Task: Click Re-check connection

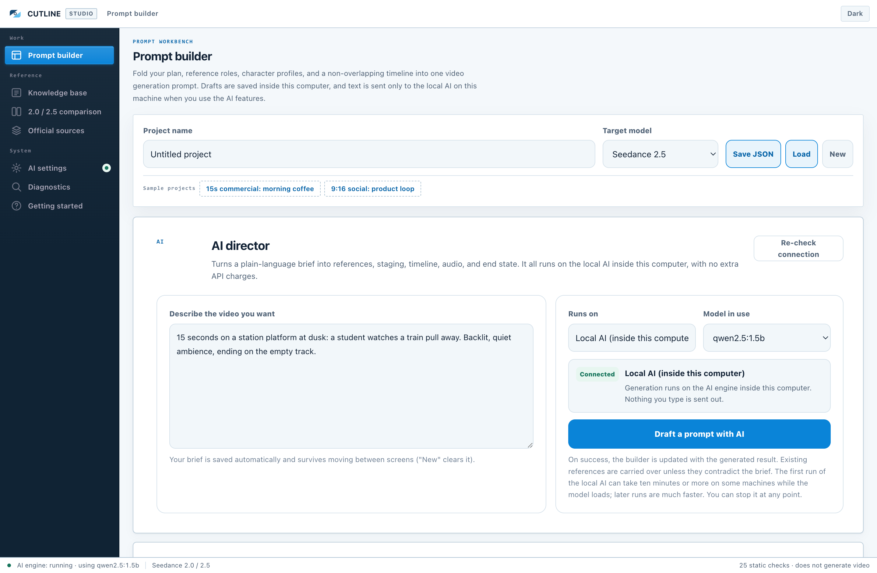Action: point(798,248)
